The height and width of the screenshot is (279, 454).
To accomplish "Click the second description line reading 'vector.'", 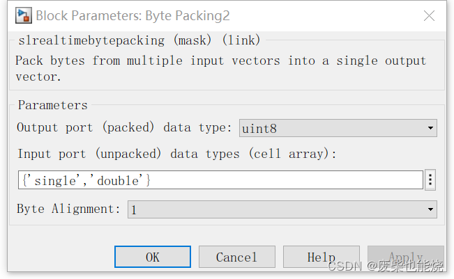I will (x=38, y=77).
